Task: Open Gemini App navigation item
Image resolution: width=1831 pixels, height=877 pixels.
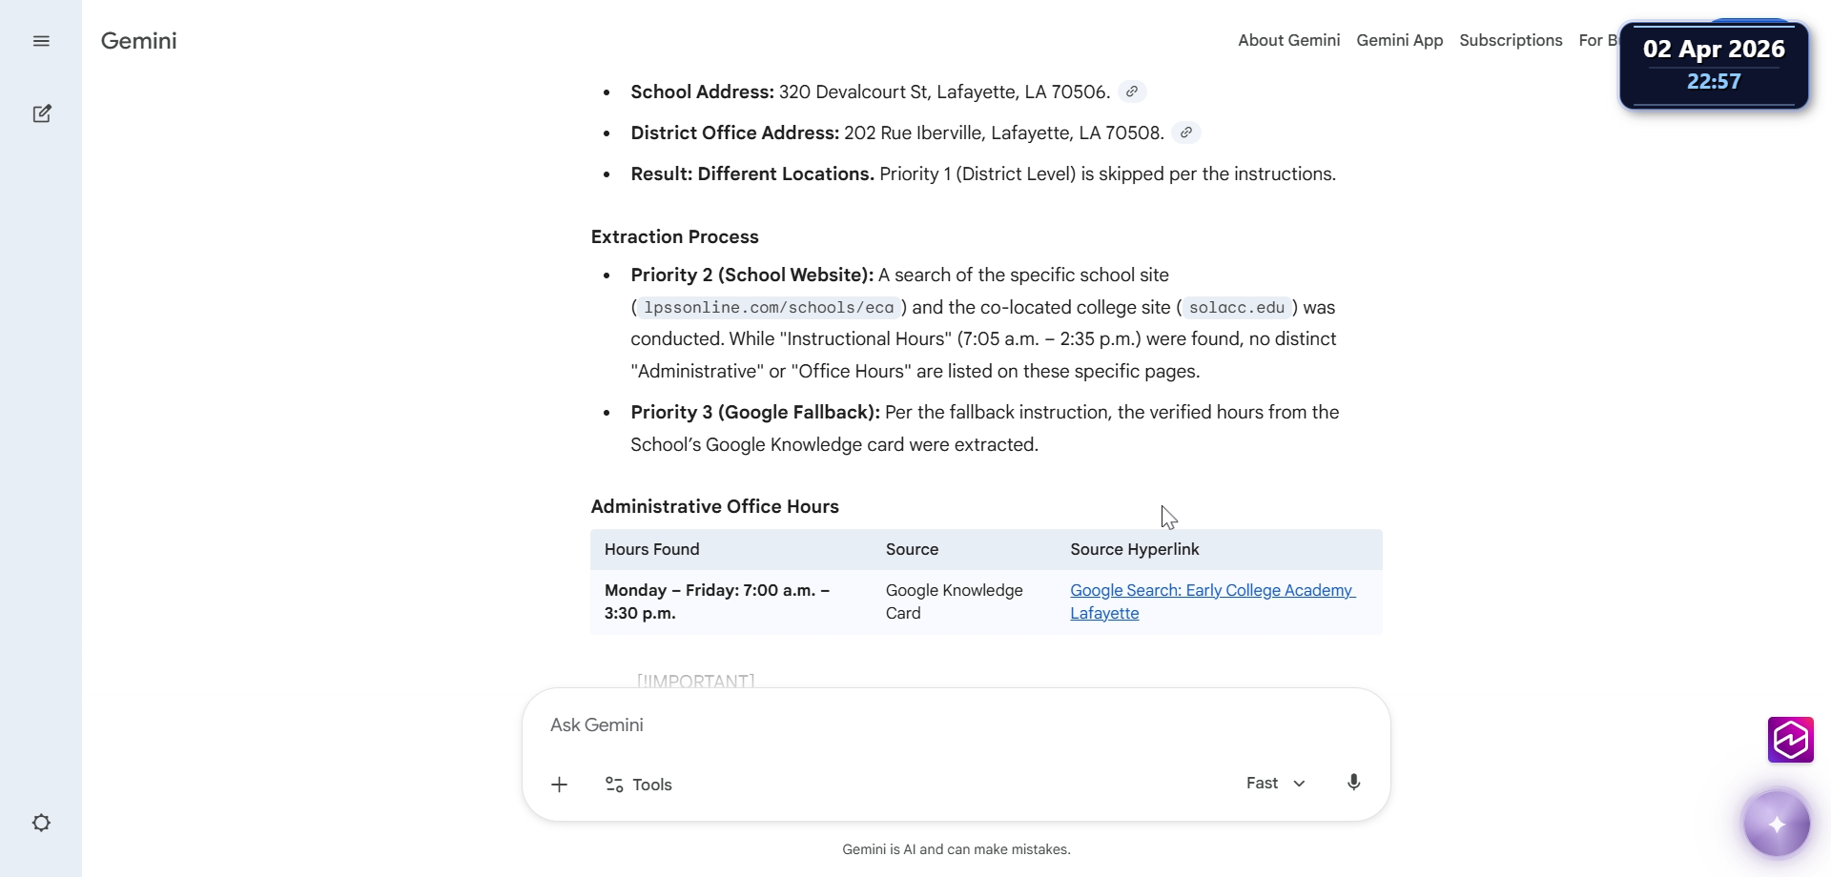Action: coord(1399,40)
